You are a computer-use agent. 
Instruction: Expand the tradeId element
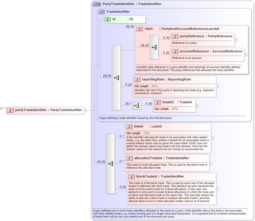coord(197,106)
